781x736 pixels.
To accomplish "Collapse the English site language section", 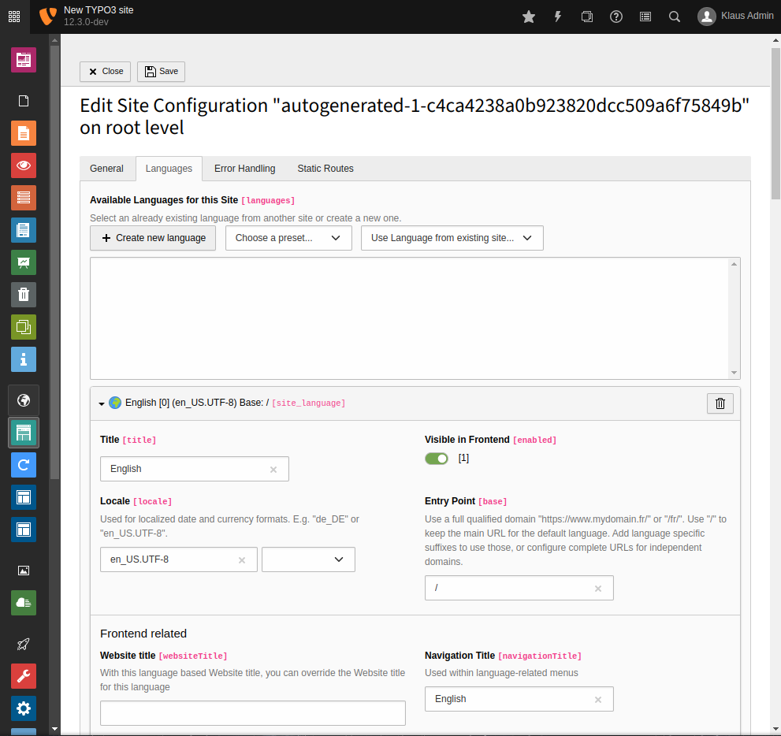I will coord(102,403).
